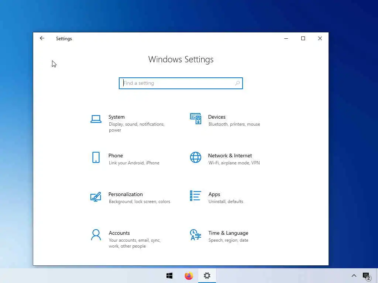378x283 pixels.
Task: Select the Settings gear on taskbar
Action: click(207, 276)
